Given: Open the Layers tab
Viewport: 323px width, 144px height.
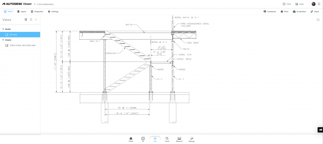Looking at the screenshot, I should point(22,12).
